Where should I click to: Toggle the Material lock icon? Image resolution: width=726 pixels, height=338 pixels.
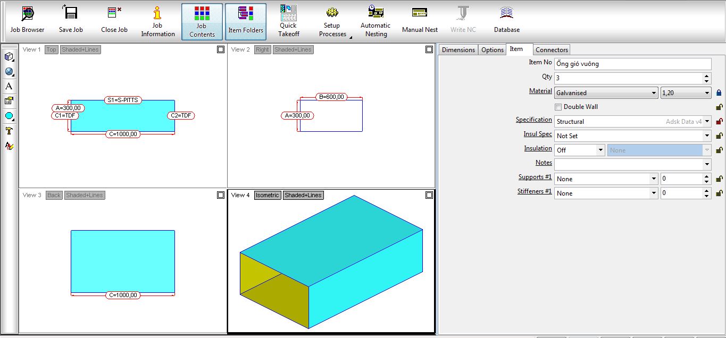tap(719, 93)
